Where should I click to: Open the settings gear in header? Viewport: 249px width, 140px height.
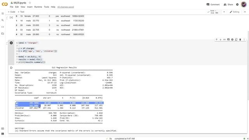(237, 4)
